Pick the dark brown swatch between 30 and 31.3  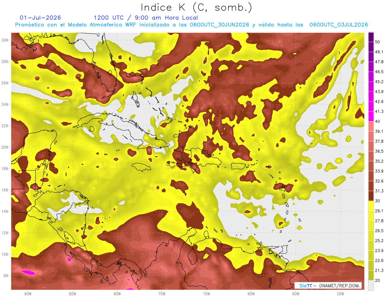point(371,196)
